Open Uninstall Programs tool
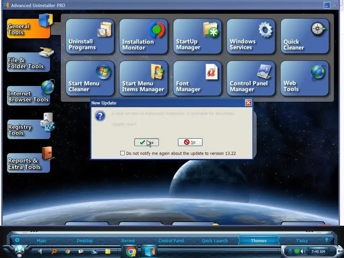The image size is (344, 258). tap(90, 36)
